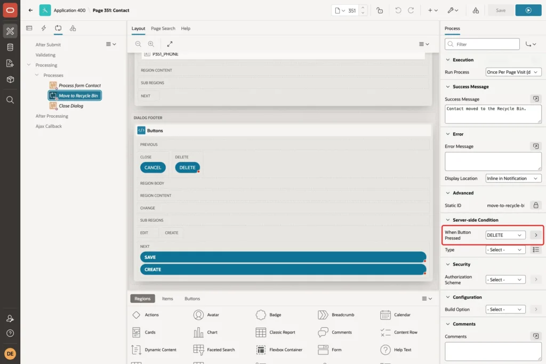Zoom out the layout view
Image resolution: width=546 pixels, height=364 pixels.
(x=138, y=44)
